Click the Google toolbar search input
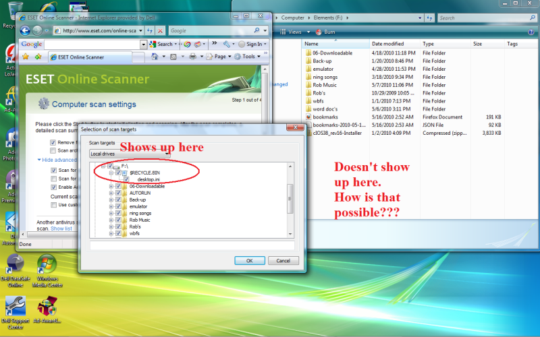 [x=92, y=44]
